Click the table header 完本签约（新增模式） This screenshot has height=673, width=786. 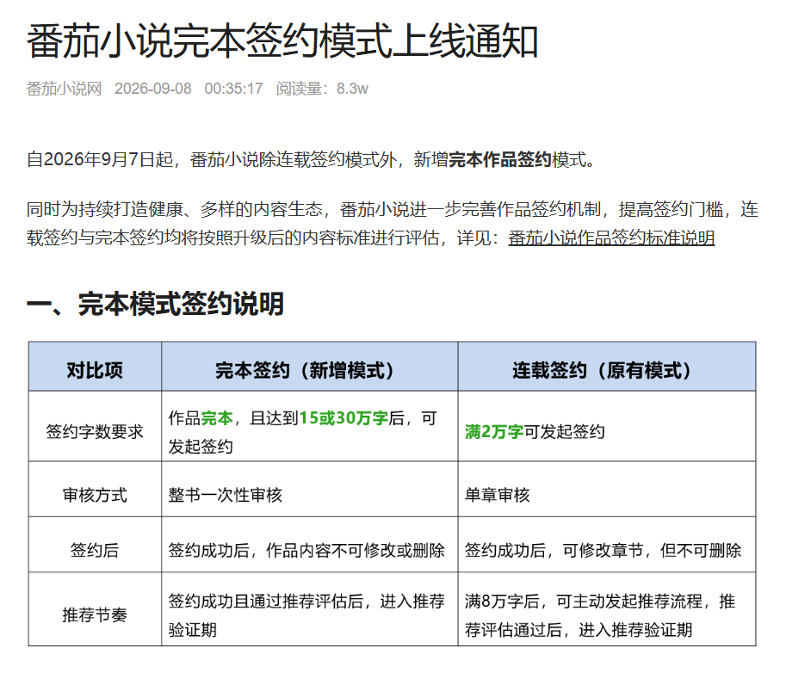coord(305,370)
